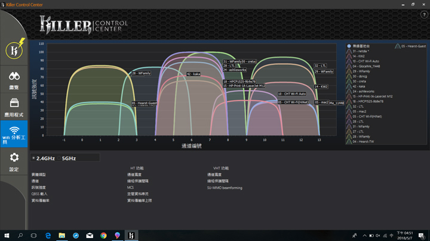Click the muted volume tray icon
Screen dimensions: 430x241
pos(378,235)
